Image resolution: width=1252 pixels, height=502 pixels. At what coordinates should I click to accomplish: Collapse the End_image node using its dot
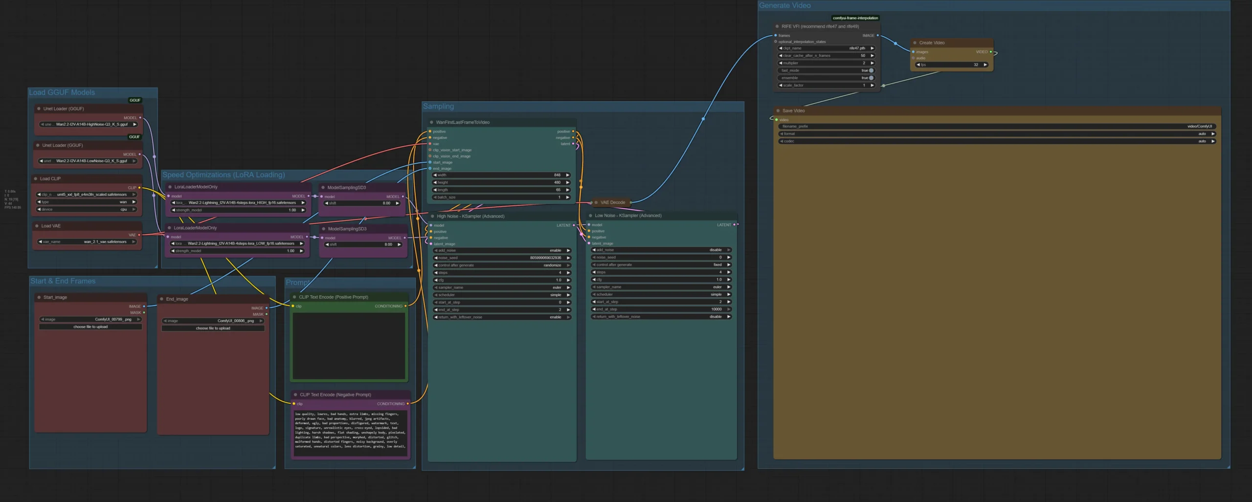161,299
